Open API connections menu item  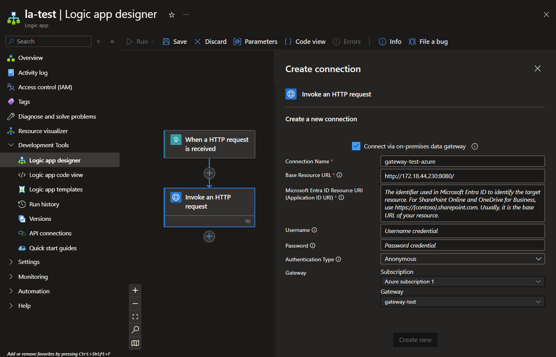coord(50,233)
